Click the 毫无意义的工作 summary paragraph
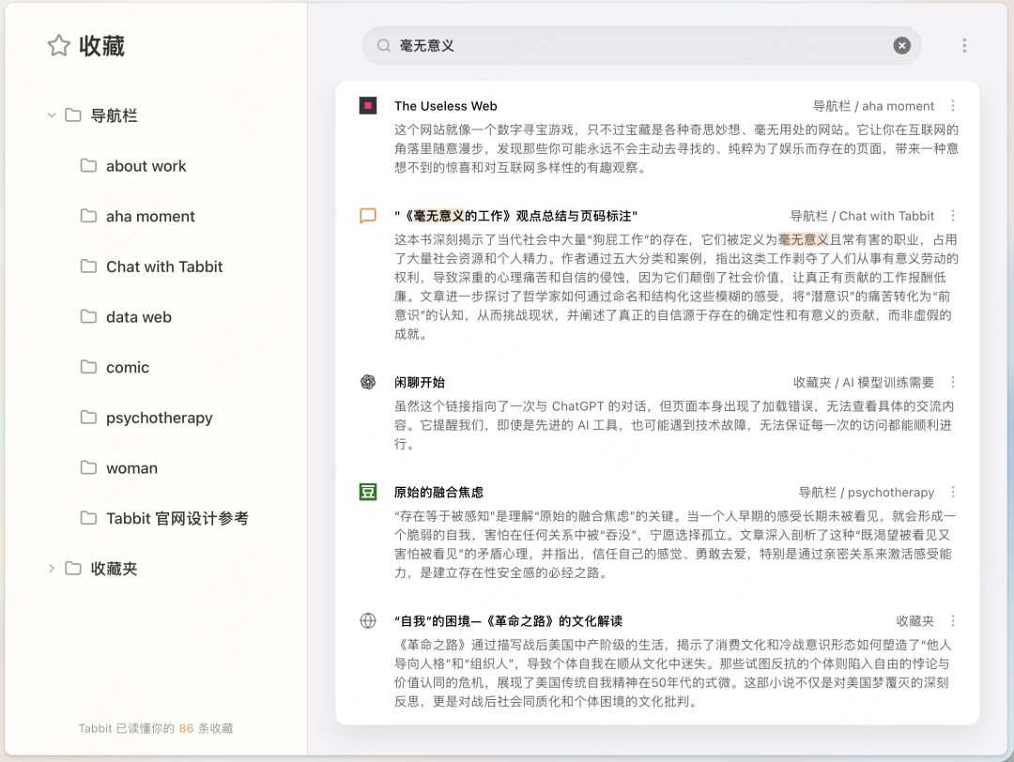 676,287
